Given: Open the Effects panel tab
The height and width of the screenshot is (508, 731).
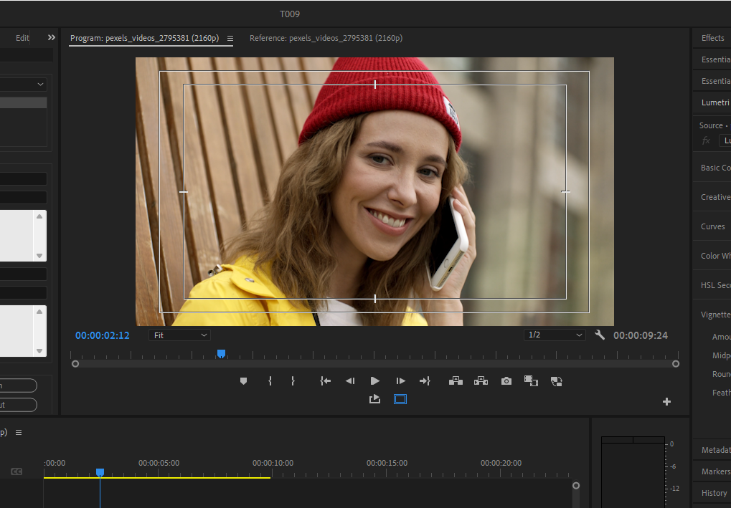Looking at the screenshot, I should (712, 37).
